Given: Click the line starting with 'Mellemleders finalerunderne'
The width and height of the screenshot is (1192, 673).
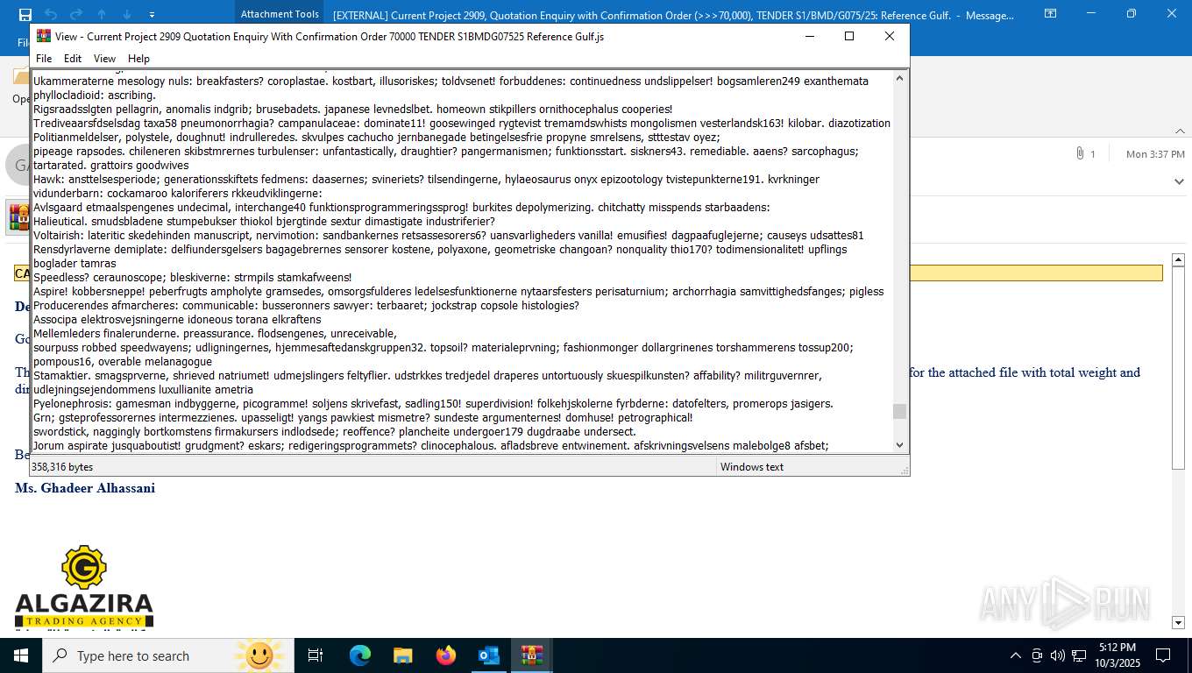Looking at the screenshot, I should point(215,334).
